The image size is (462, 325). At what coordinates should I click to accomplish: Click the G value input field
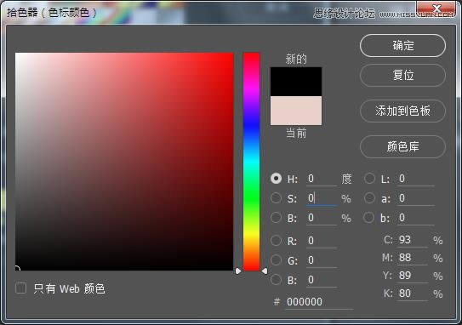click(x=322, y=260)
